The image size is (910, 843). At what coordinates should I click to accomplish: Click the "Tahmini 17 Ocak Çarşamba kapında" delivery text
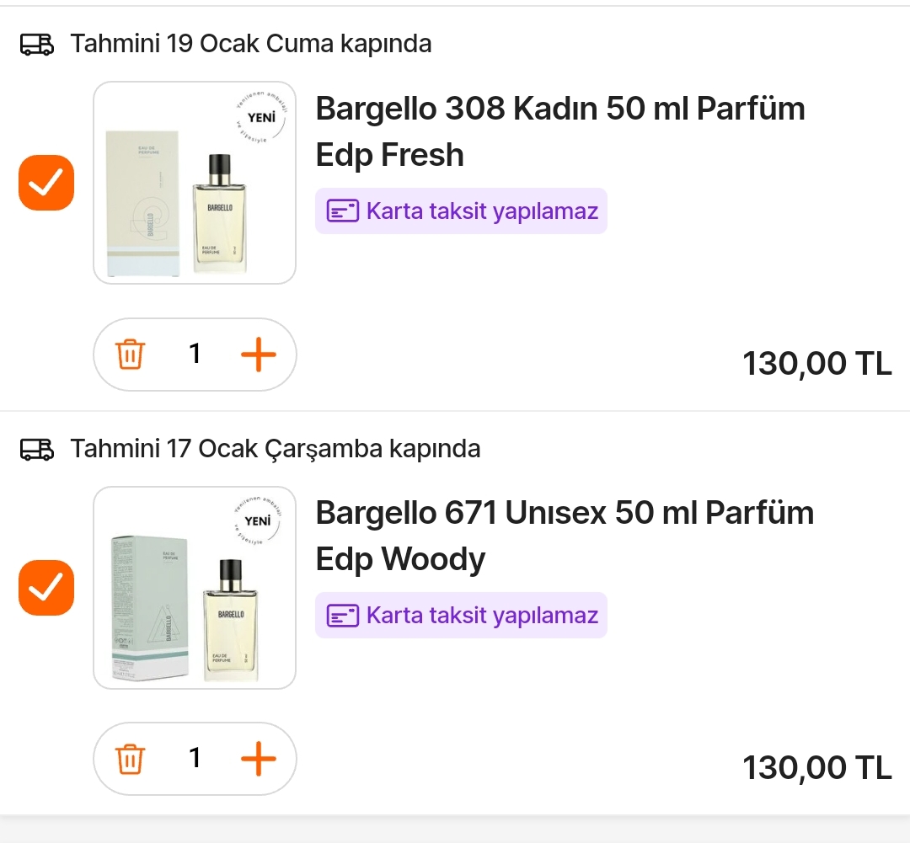tap(275, 449)
